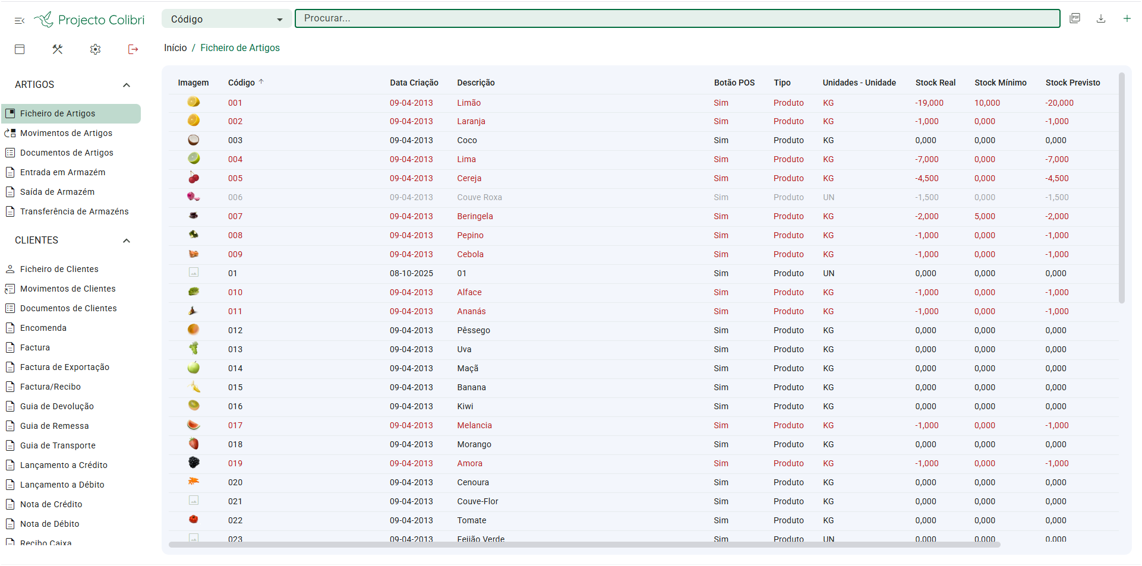Click the Procurar search field
1142x566 pixels.
677,18
